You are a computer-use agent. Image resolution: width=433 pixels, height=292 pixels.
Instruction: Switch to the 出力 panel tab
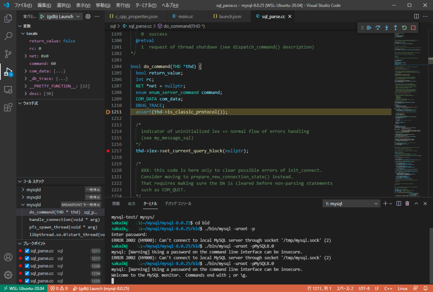[132, 203]
